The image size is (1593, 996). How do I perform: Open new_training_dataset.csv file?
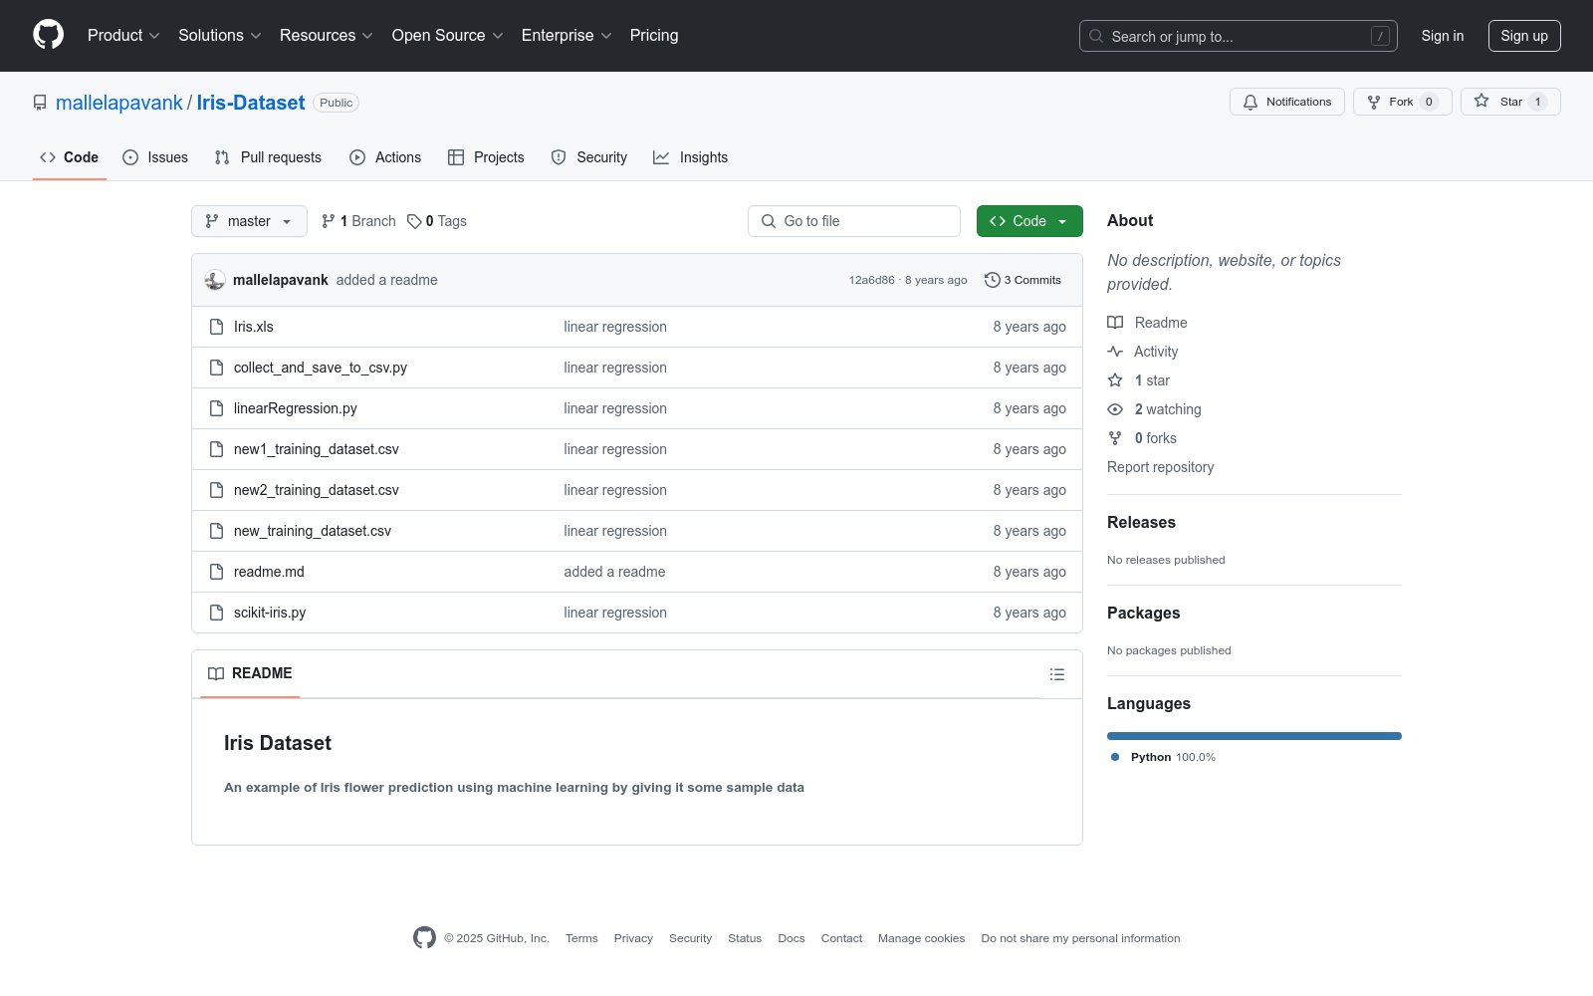[313, 531]
